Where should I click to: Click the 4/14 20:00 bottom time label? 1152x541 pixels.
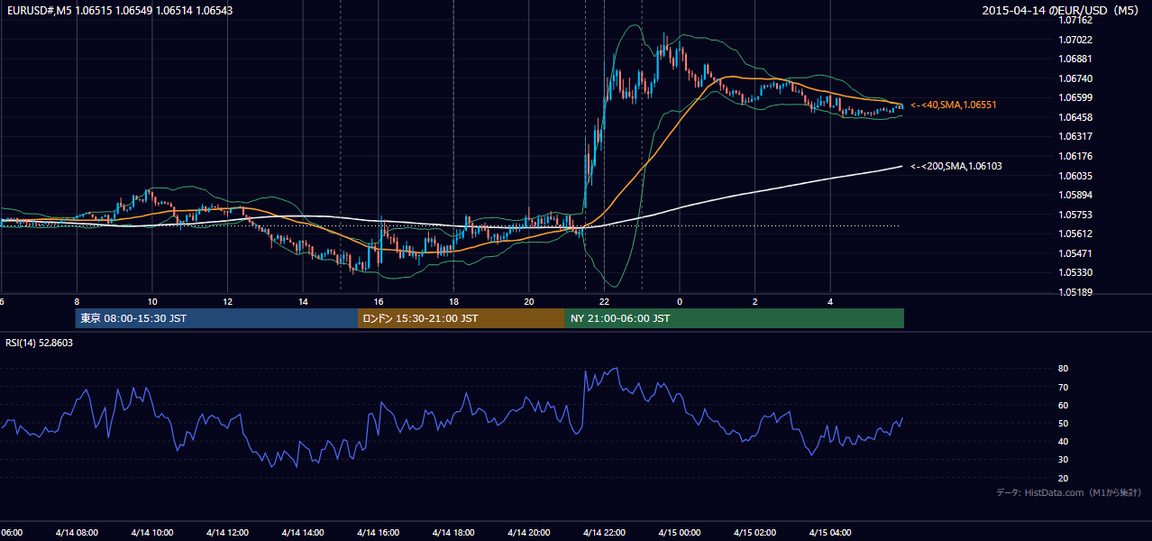tap(528, 533)
